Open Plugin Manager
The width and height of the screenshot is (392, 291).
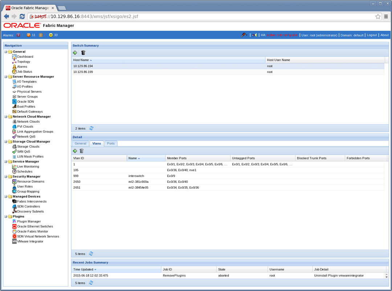[29, 221]
